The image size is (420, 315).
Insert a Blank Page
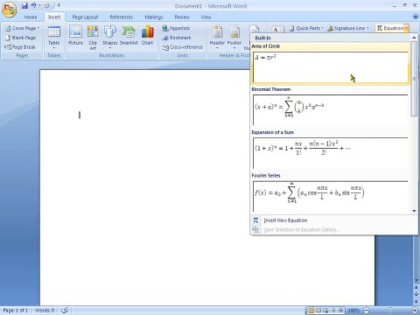21,38
